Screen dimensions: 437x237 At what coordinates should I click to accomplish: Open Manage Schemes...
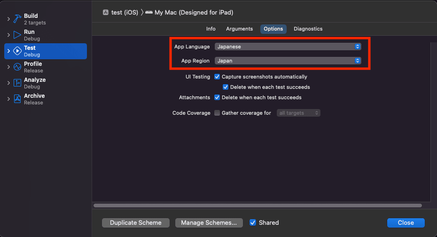[x=209, y=223]
